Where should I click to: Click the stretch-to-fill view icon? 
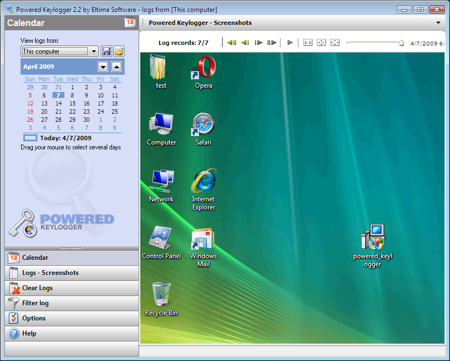(335, 43)
